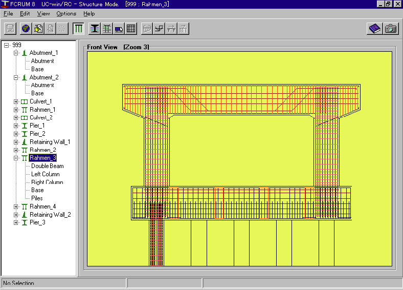Select the Pier_3 tree entry
The image size is (403, 290).
(37, 222)
